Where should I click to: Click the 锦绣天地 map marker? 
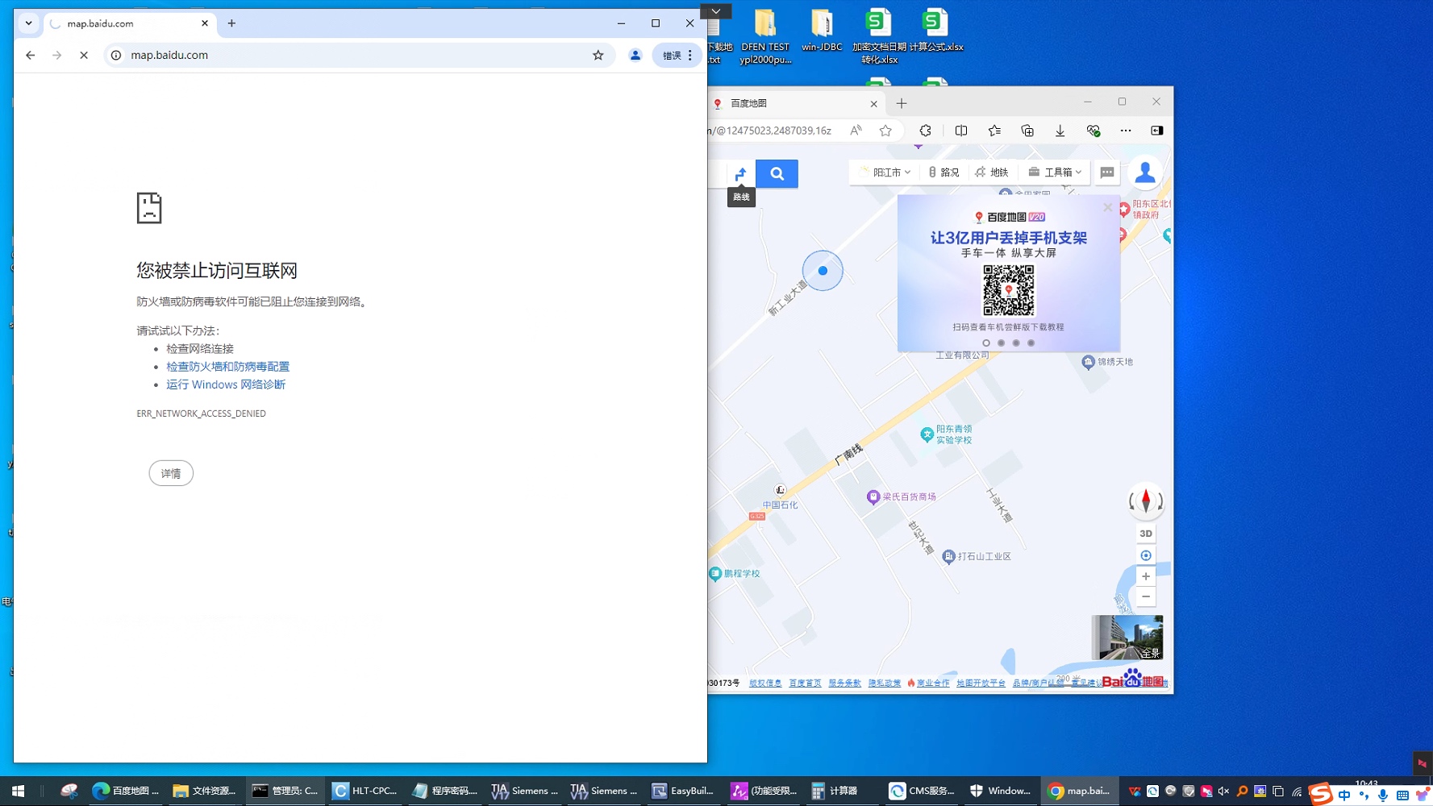pos(1089,362)
